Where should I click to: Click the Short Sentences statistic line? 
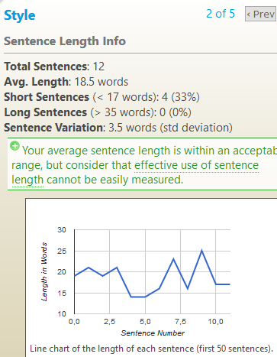pos(101,97)
